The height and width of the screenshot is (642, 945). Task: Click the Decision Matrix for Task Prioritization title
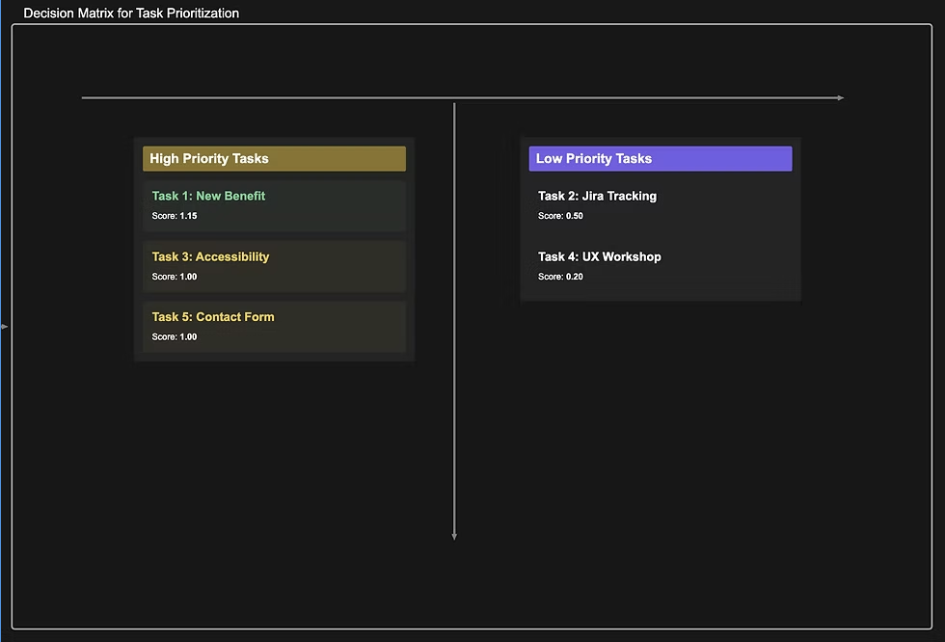(131, 13)
